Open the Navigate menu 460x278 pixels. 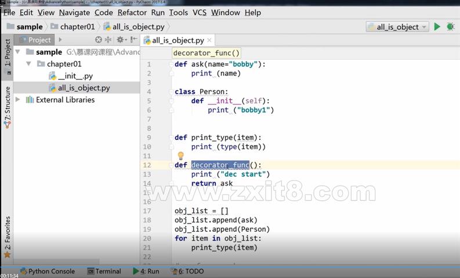coord(74,13)
